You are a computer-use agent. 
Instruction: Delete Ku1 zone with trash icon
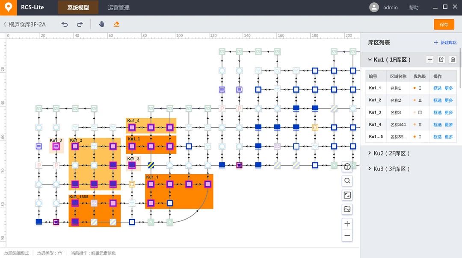tap(453, 60)
